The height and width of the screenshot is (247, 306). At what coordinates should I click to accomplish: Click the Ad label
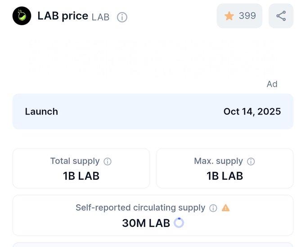[272, 84]
